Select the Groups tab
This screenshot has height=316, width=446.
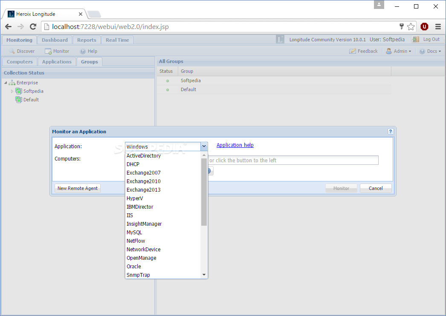(89, 62)
